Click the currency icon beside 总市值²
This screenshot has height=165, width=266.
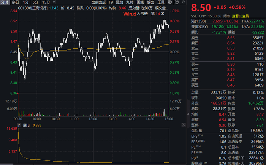click(242, 163)
